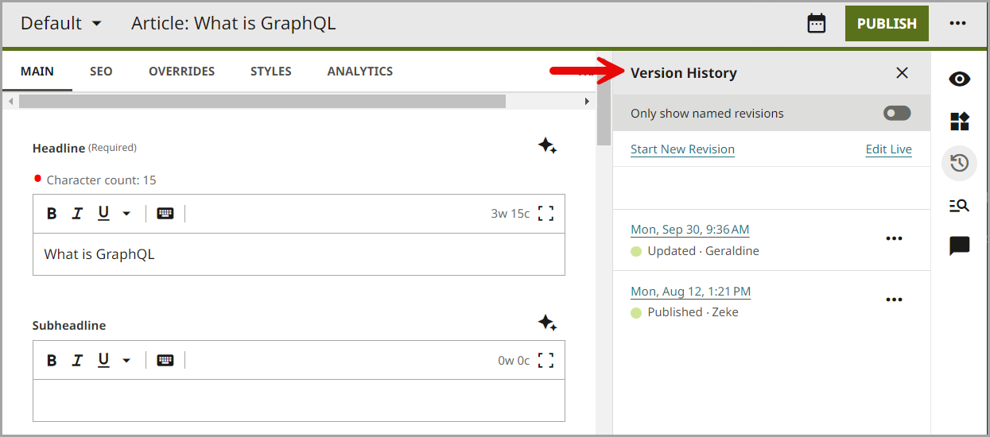Click the Updated · Geraldine status text
The image size is (990, 437).
pyautogui.click(x=703, y=251)
